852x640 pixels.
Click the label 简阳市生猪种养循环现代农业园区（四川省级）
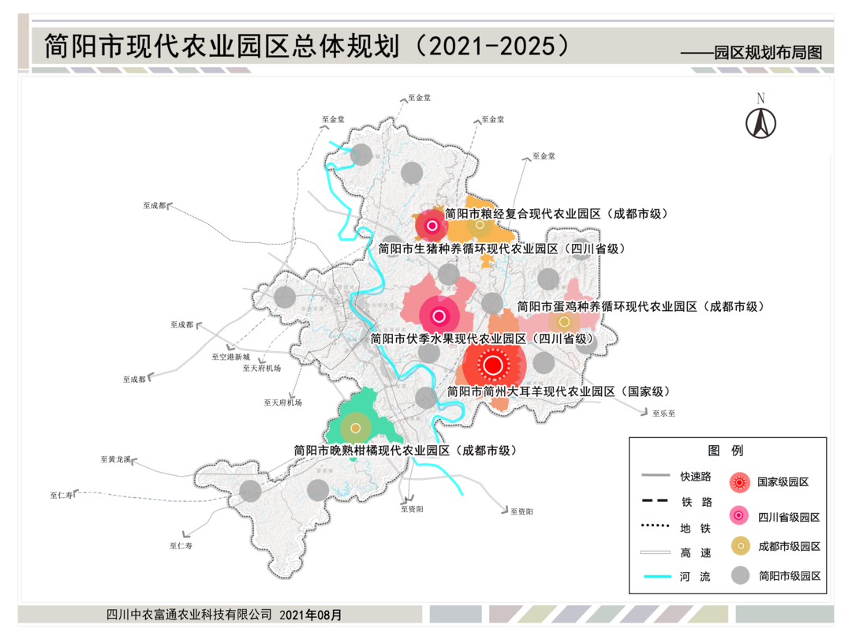(502, 249)
